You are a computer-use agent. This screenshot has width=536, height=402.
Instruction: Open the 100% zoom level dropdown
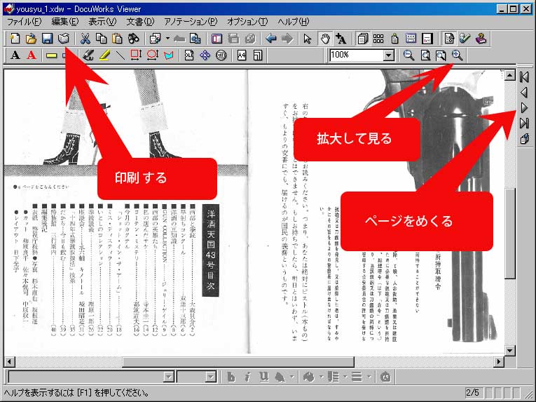(x=389, y=55)
